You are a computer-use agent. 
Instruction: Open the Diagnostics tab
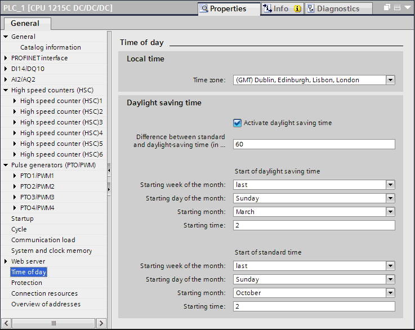point(339,9)
